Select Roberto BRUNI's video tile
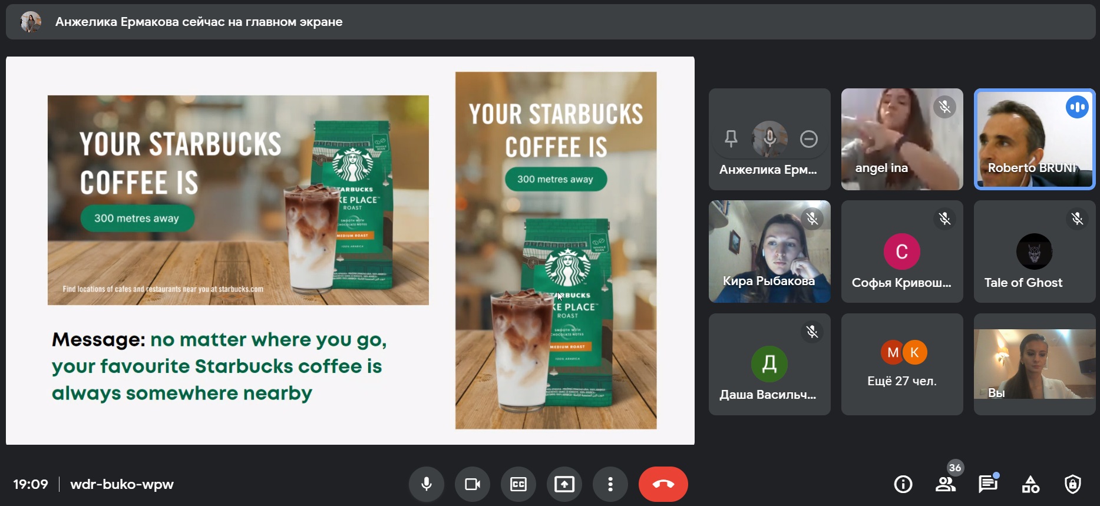 click(1035, 139)
